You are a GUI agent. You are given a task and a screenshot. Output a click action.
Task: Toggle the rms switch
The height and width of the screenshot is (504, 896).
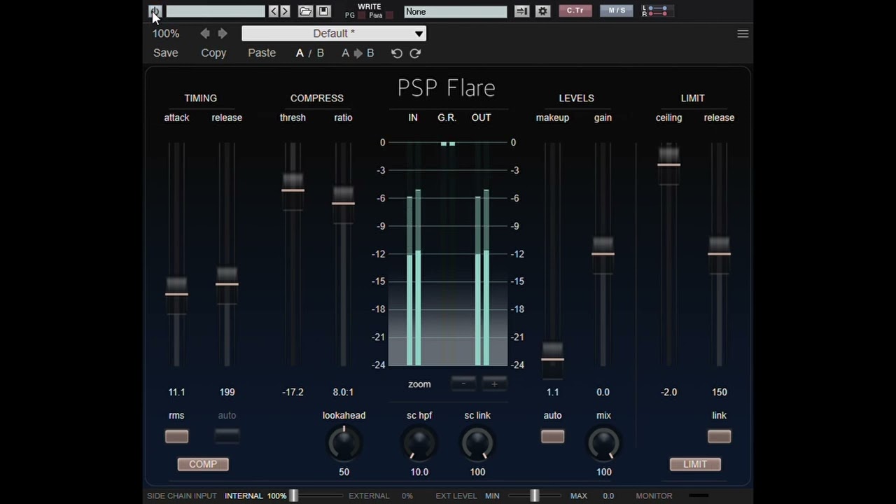coord(176,436)
